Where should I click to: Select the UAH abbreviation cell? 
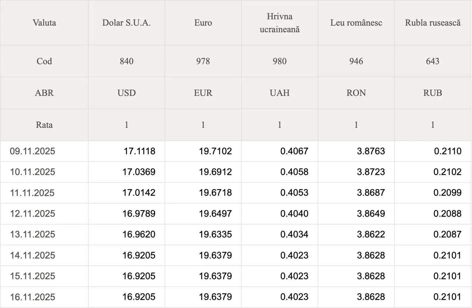tap(280, 93)
